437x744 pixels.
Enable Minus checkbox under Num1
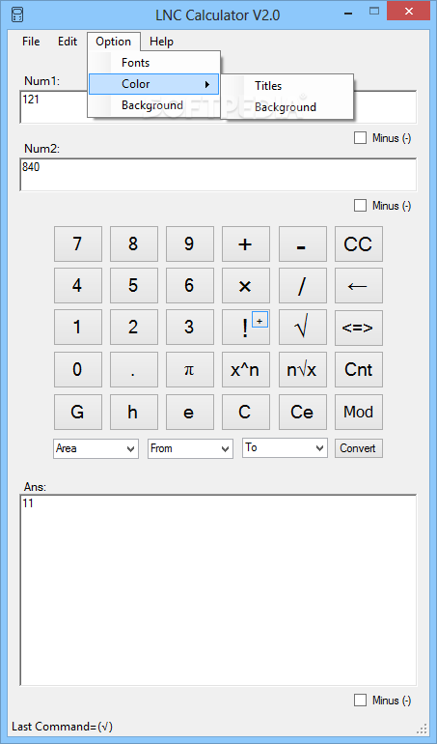point(360,138)
